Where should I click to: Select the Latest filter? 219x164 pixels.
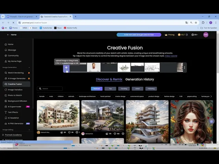coord(138,89)
